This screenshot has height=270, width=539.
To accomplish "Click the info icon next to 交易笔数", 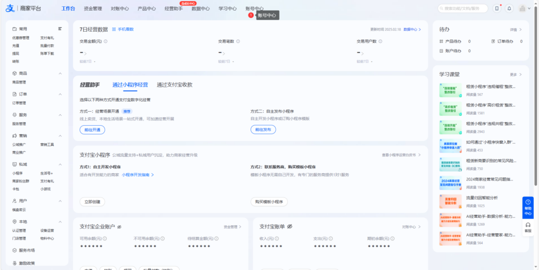I will pos(238,41).
